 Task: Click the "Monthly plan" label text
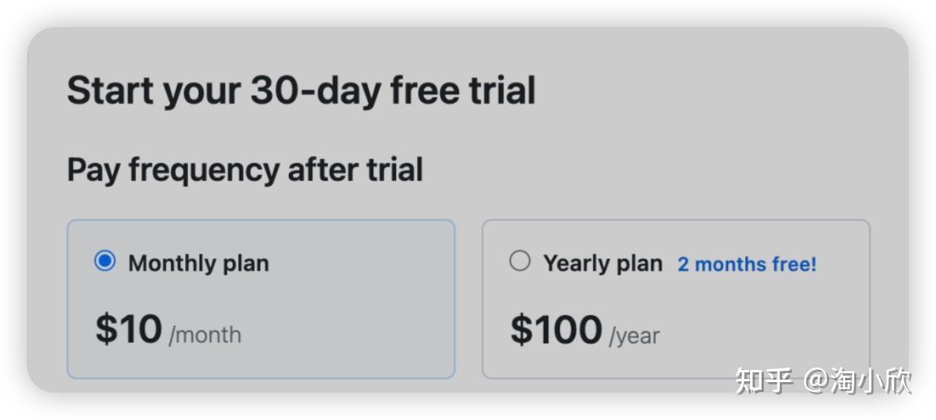click(x=198, y=263)
